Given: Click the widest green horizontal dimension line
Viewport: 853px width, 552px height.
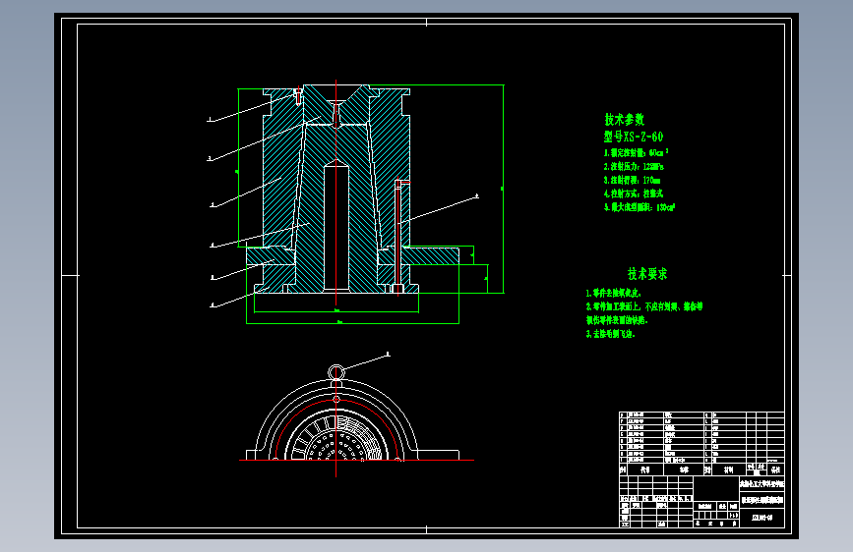Looking at the screenshot, I should pos(352,323).
